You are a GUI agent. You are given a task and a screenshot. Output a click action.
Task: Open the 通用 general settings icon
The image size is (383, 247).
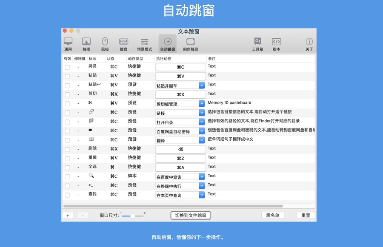(68, 44)
